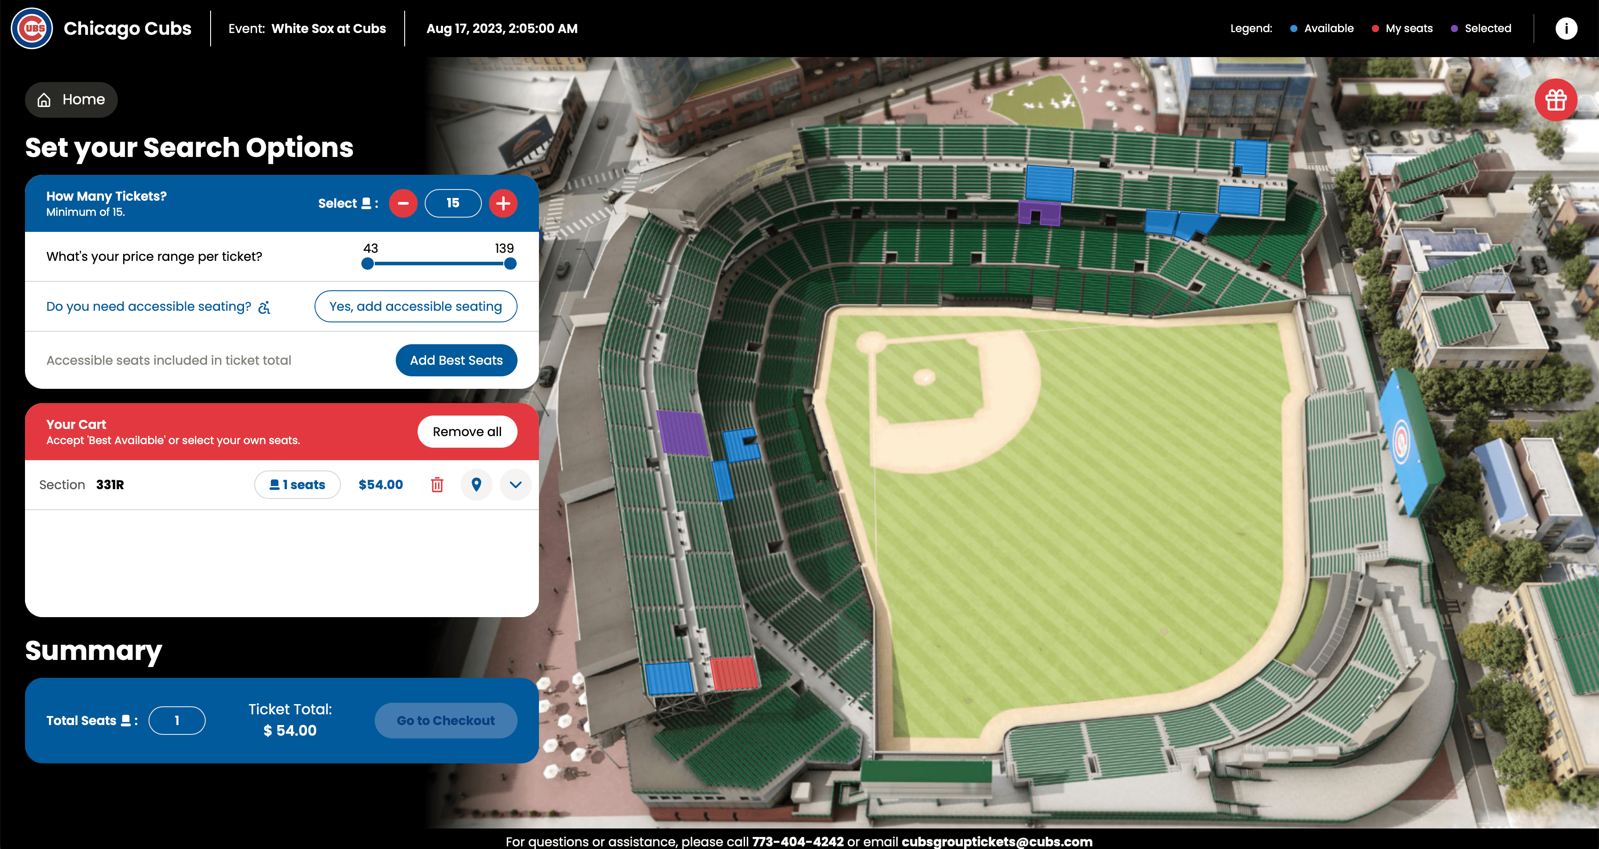Expand Section 331R cart row chevron
The width and height of the screenshot is (1599, 849).
pos(515,485)
